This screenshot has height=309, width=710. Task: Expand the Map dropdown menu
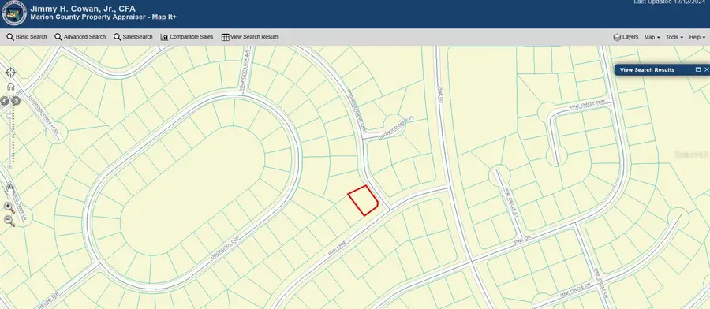point(652,38)
